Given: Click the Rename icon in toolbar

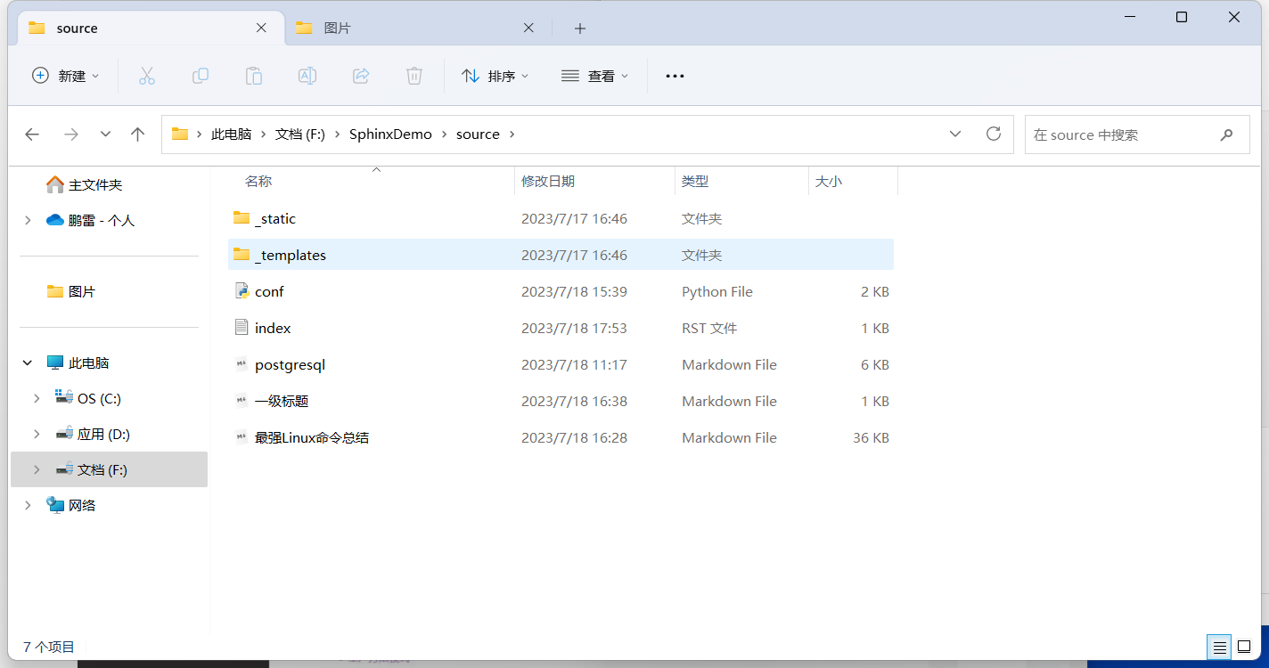Looking at the screenshot, I should [307, 76].
